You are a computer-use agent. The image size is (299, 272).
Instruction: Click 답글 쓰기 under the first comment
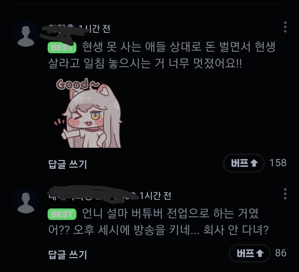[67, 164]
